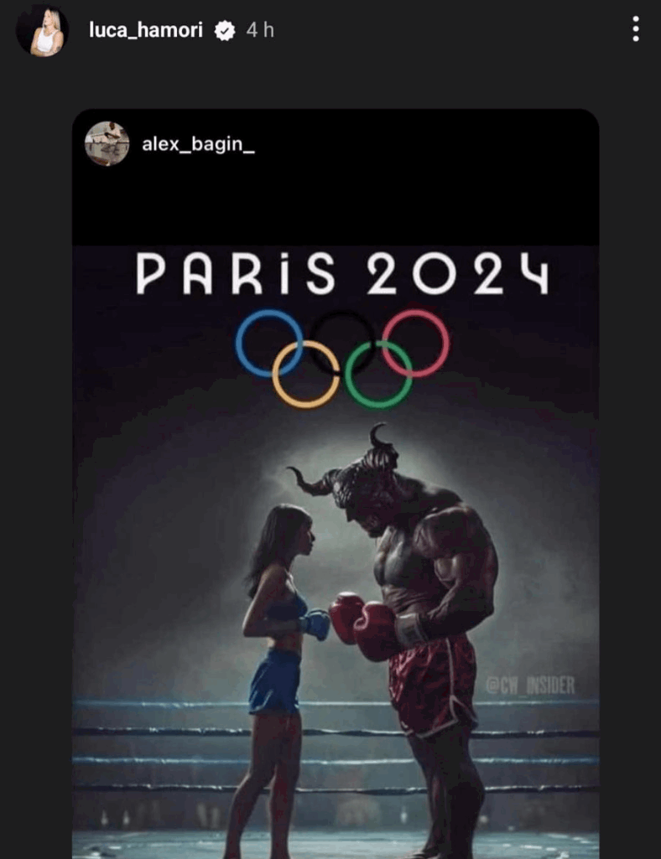This screenshot has height=859, width=661.
Task: Click the verified badge beside luca_hamori
Action: coord(224,31)
